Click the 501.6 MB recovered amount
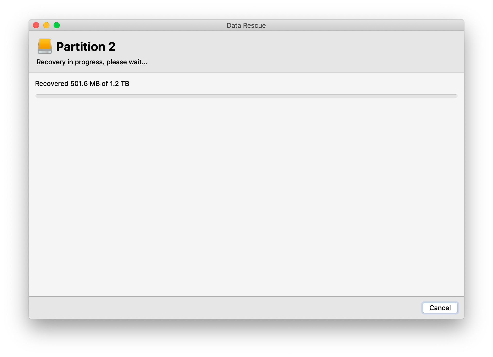 (85, 84)
